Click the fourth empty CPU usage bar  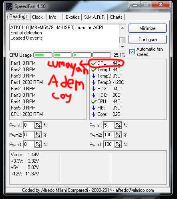102,55
